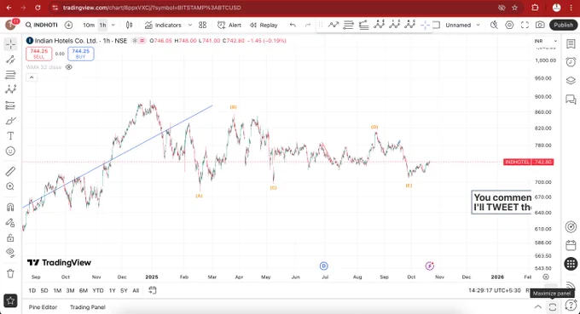580x314 pixels.
Task: Open the alerts clock panel icon
Action: (x=571, y=61)
